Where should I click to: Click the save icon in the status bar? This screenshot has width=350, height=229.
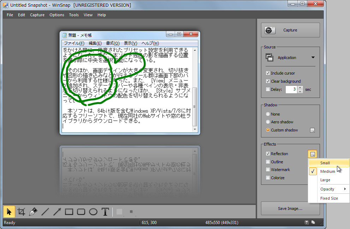point(306,222)
